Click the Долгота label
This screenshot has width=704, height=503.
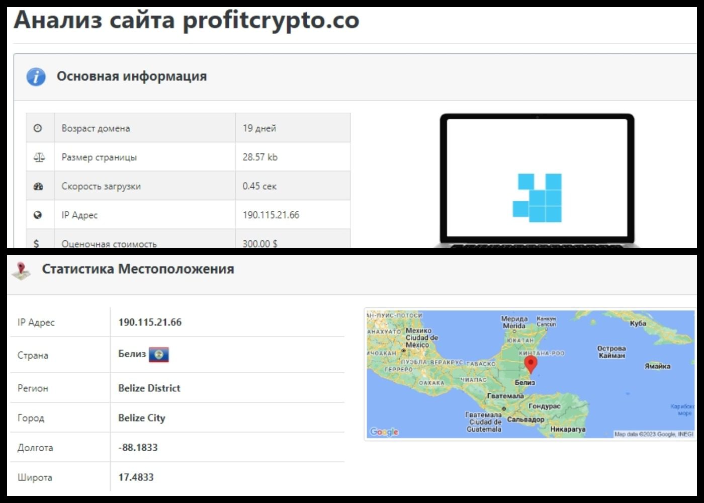(35, 448)
